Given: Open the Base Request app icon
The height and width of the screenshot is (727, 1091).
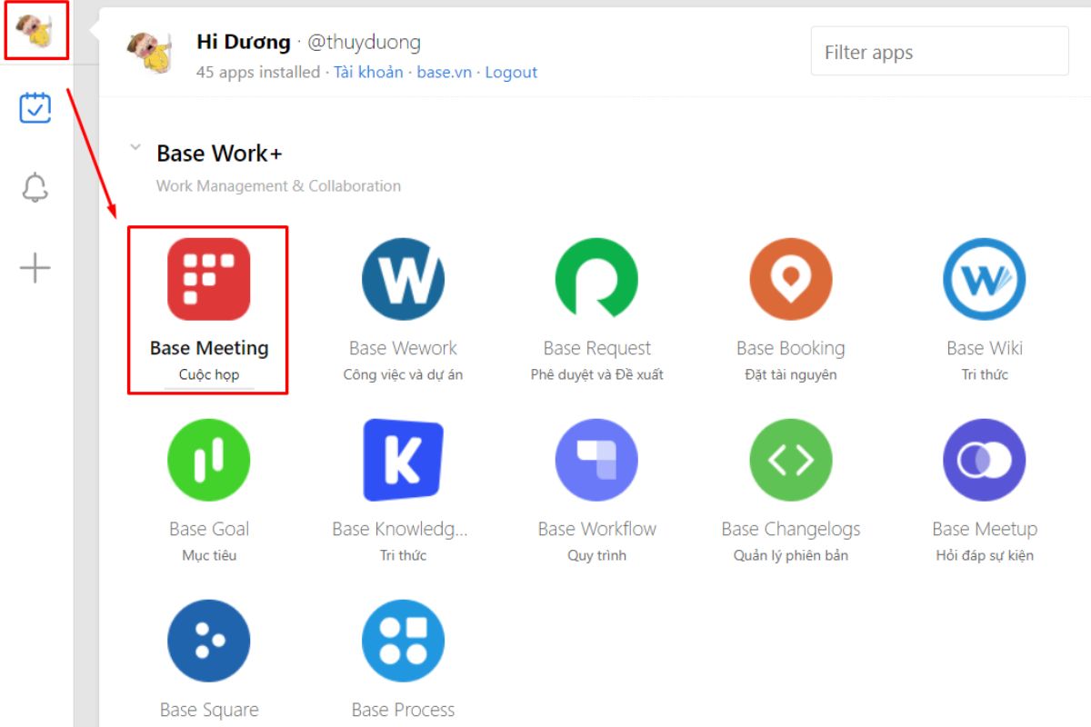Looking at the screenshot, I should (x=596, y=279).
